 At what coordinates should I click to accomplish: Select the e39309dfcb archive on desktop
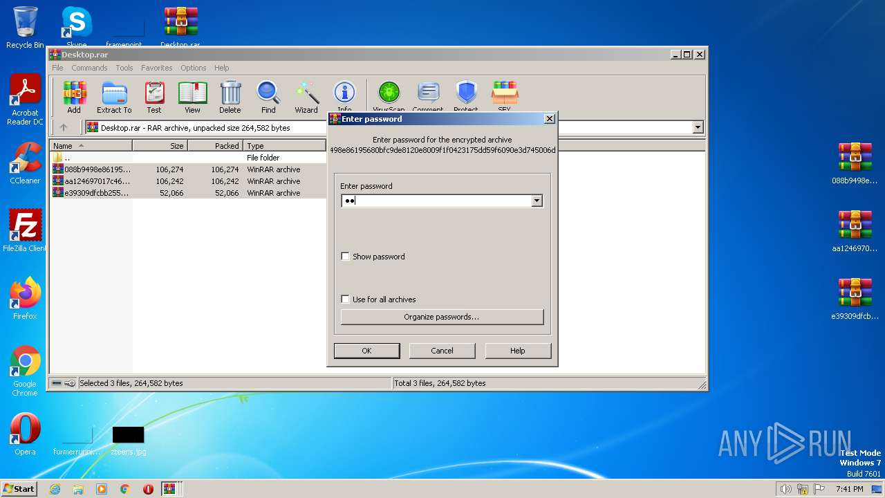855,299
